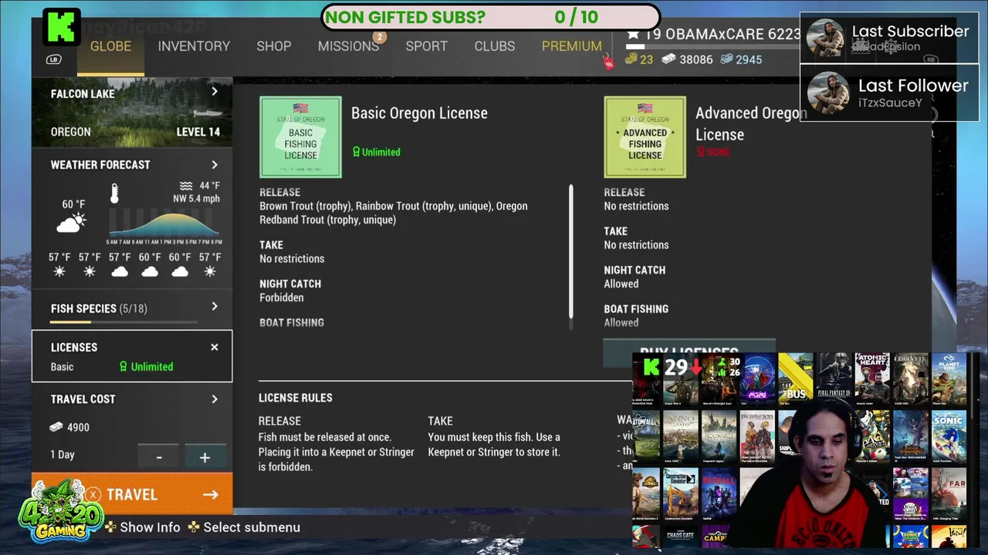Viewport: 988px width, 555px height.
Task: Click the 'LICENSE RULES' heading
Action: (x=296, y=398)
